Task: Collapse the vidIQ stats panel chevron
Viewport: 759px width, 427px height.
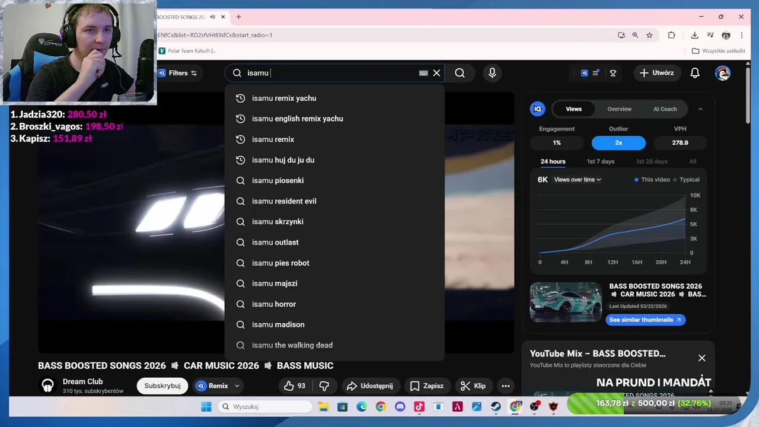Action: coord(700,109)
